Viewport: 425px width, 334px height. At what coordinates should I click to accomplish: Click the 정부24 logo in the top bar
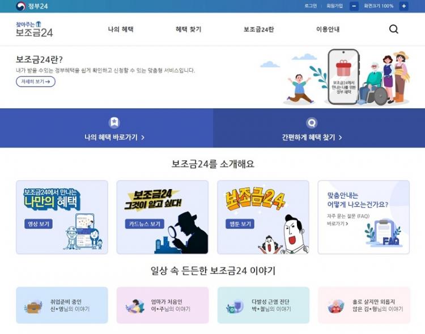point(32,6)
